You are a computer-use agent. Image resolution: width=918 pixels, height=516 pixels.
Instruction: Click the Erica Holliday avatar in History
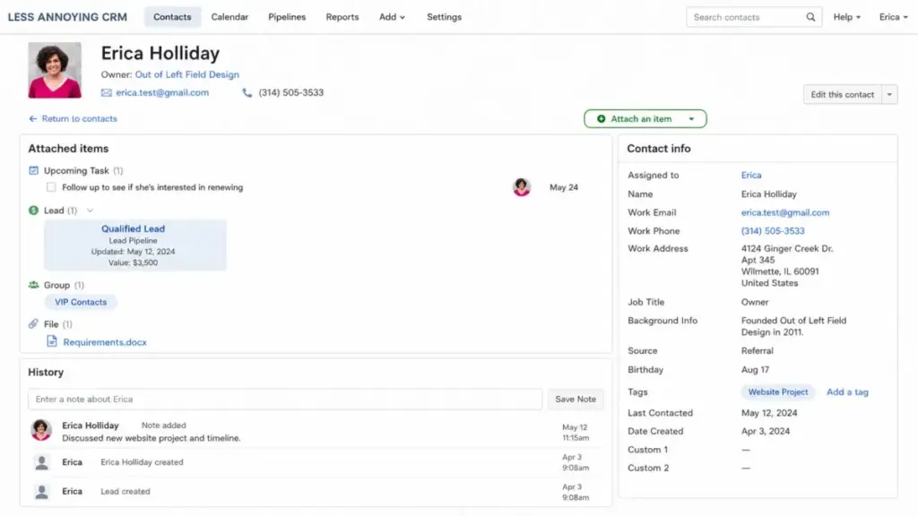point(41,430)
